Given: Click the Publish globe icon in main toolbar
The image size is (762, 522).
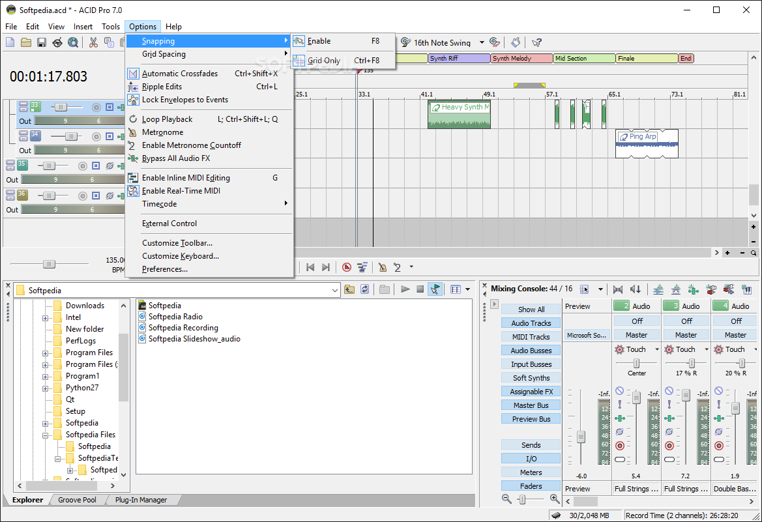Looking at the screenshot, I should click(x=73, y=42).
